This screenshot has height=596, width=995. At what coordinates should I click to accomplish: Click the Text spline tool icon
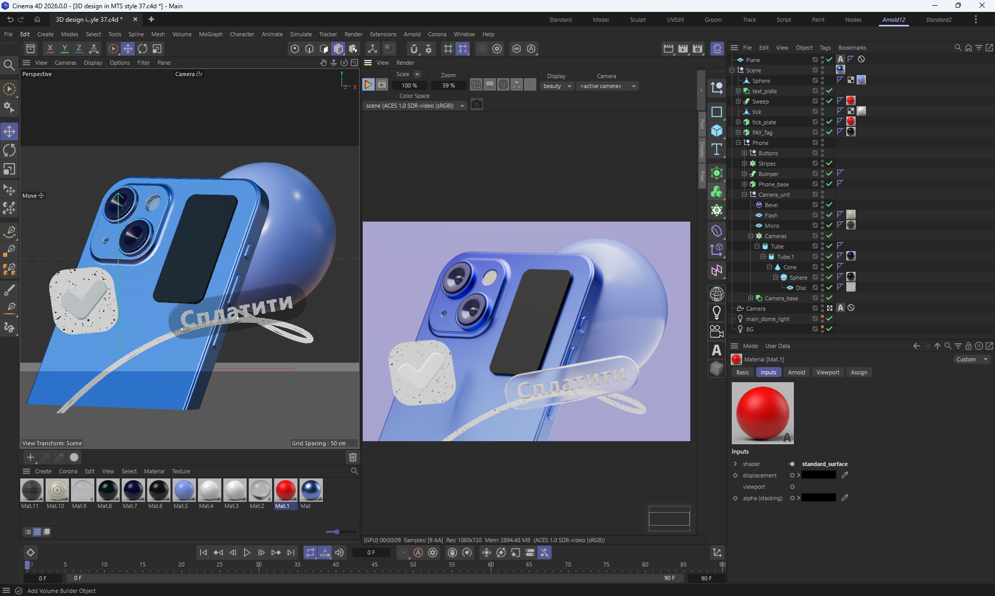click(717, 150)
